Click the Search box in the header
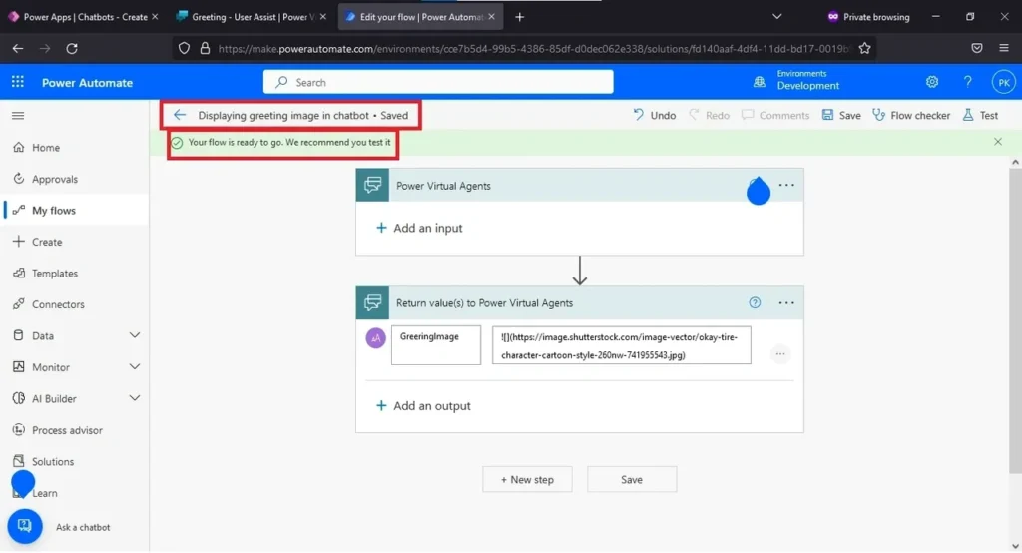Image resolution: width=1022 pixels, height=553 pixels. (x=438, y=82)
